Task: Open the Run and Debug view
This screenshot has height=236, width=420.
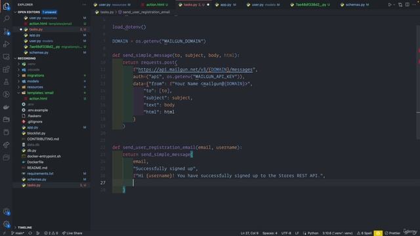Action: [6, 44]
